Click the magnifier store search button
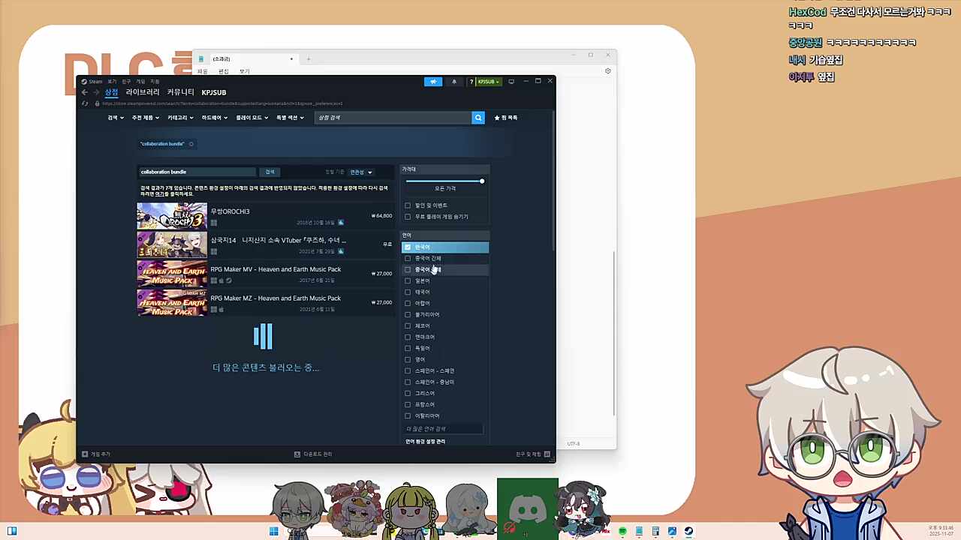 point(477,118)
